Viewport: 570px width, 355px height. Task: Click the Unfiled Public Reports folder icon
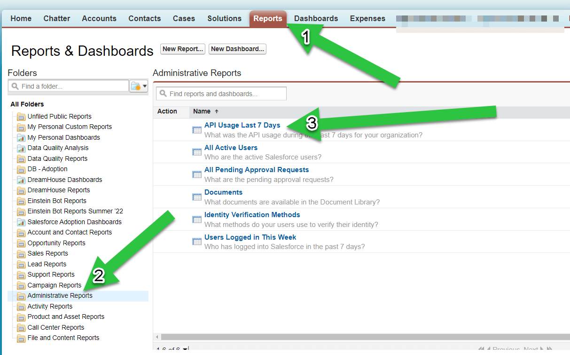point(21,116)
